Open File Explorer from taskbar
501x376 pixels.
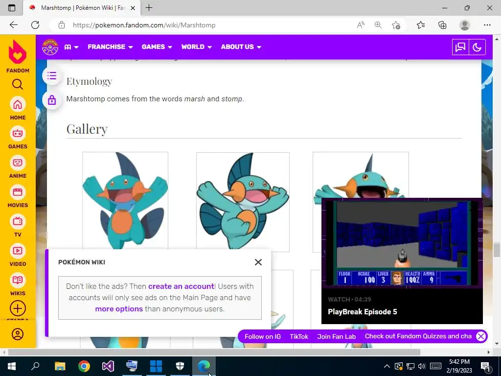coord(60,366)
